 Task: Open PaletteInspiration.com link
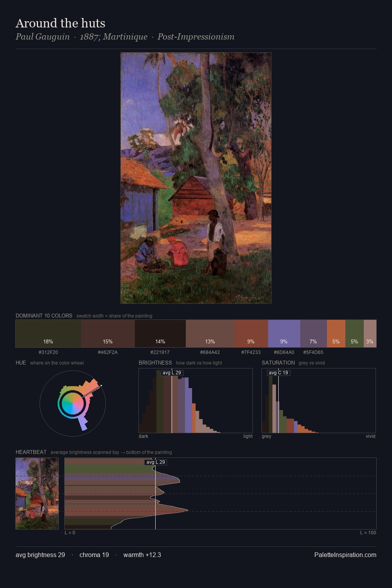coord(345,555)
